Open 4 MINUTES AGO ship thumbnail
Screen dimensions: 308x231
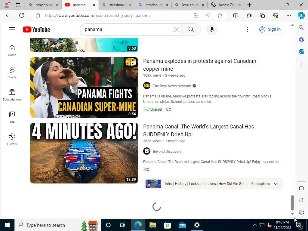pyautogui.click(x=84, y=153)
